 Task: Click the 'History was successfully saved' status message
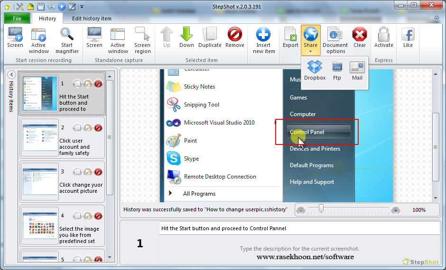click(x=205, y=209)
